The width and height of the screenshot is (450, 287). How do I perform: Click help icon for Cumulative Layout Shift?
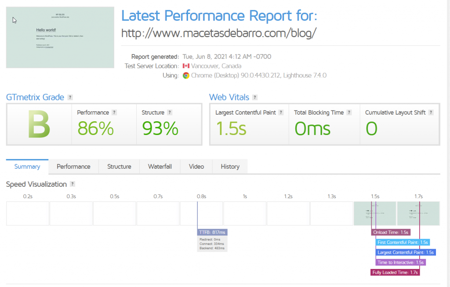431,113
